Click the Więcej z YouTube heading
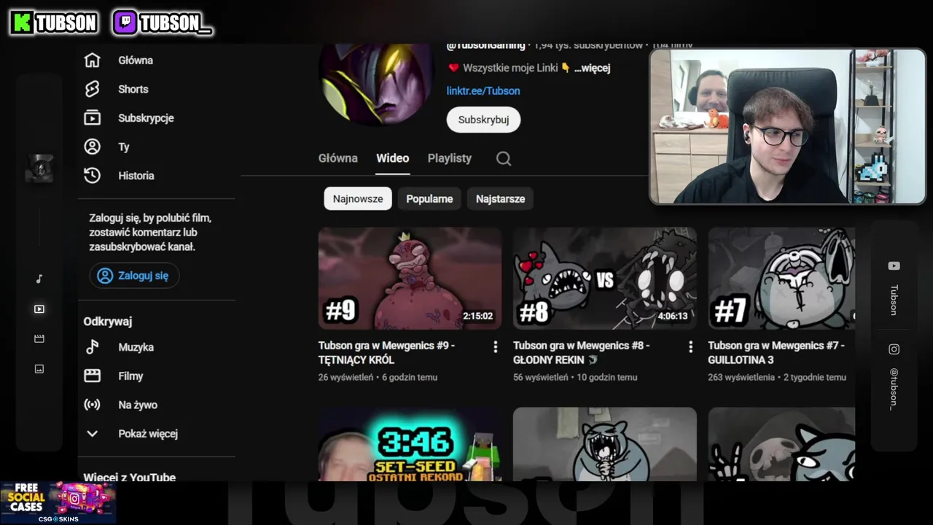933x525 pixels. pyautogui.click(x=130, y=478)
